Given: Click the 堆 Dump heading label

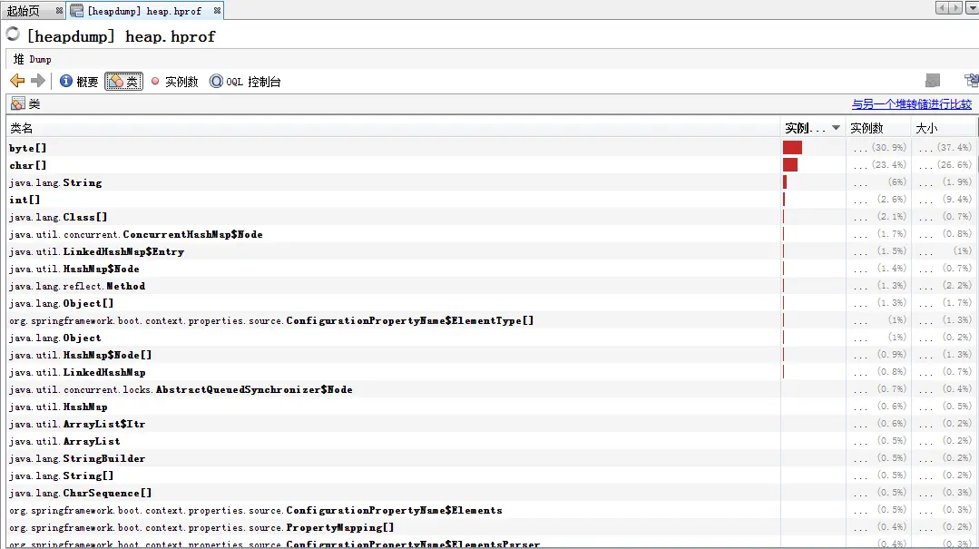Looking at the screenshot, I should coord(33,59).
